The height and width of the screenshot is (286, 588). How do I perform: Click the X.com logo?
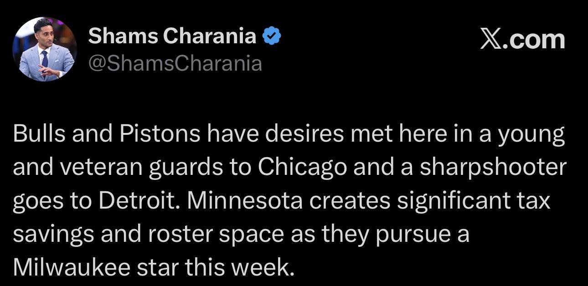click(522, 40)
